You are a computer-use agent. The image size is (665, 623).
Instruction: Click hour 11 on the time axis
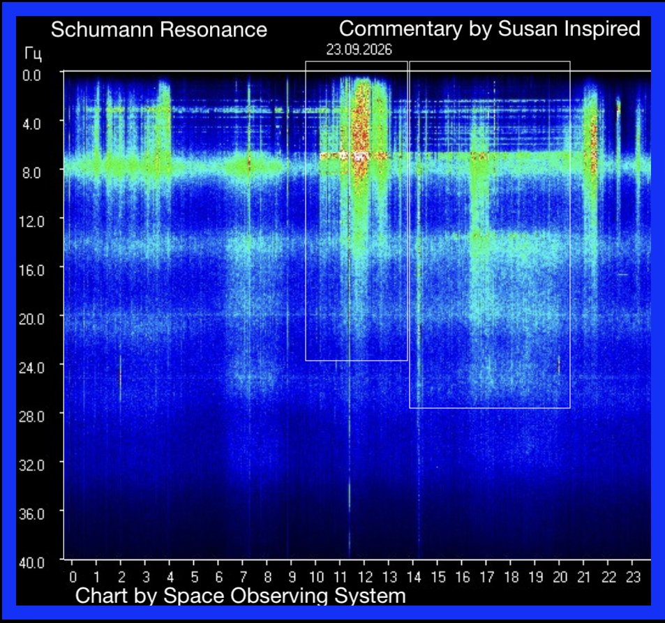tap(341, 577)
